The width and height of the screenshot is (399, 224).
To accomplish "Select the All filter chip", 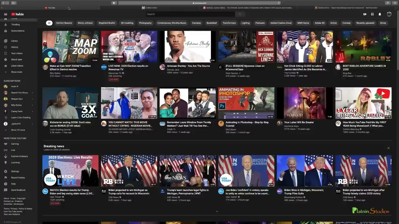I will point(49,23).
